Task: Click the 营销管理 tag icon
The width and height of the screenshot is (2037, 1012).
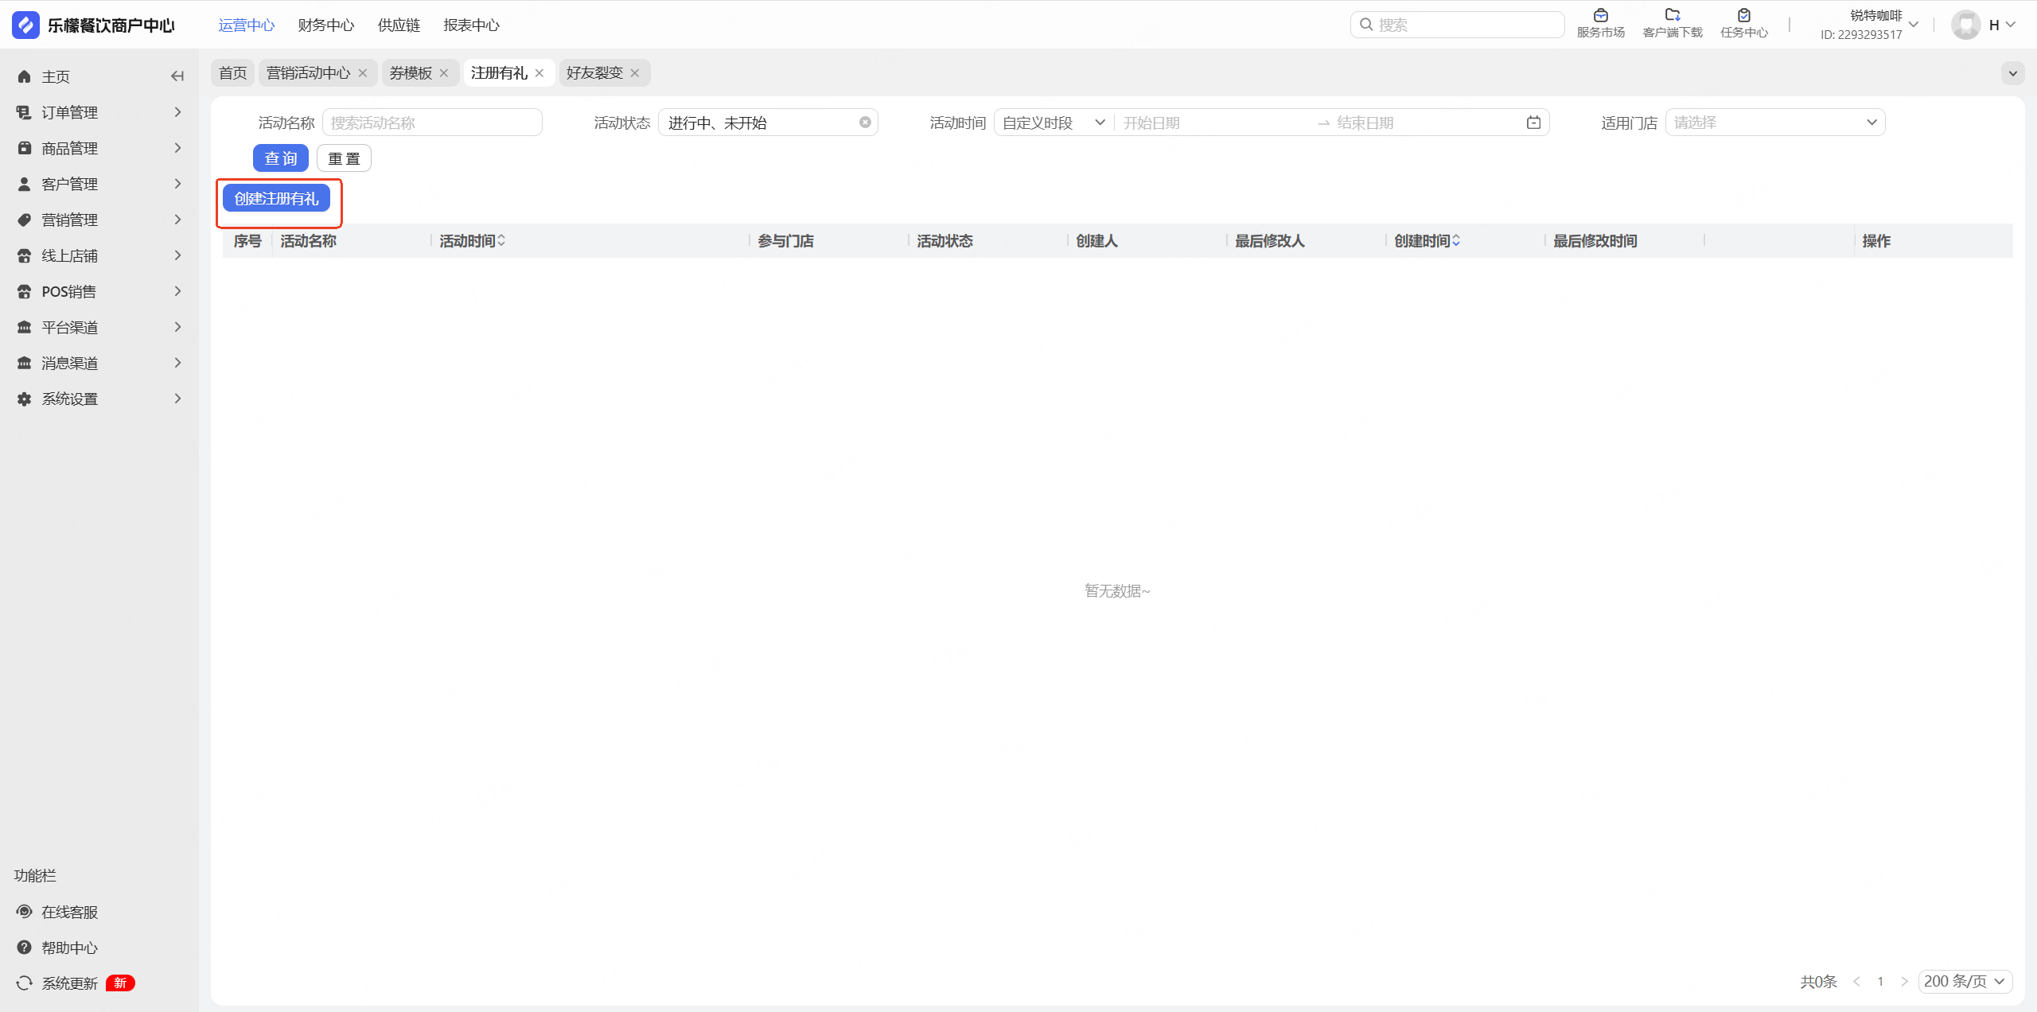Action: click(x=25, y=220)
